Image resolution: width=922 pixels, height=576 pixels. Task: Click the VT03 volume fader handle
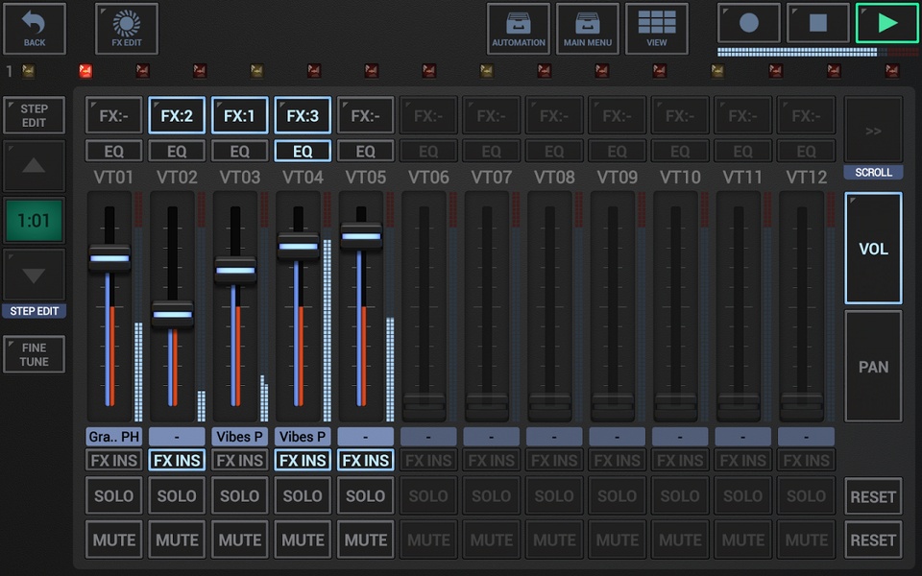(235, 271)
